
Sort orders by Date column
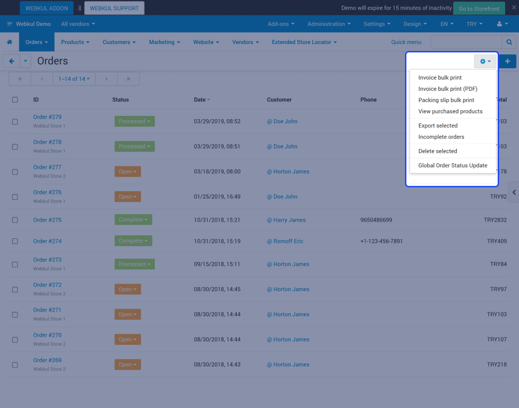[x=202, y=100]
